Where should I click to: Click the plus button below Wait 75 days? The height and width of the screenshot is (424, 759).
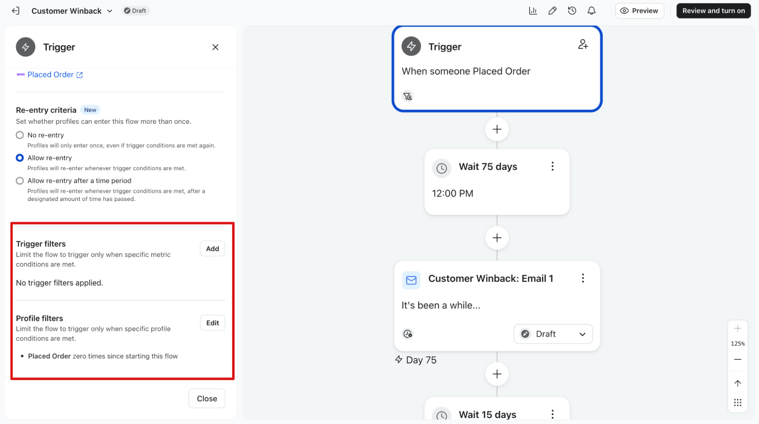(x=497, y=238)
